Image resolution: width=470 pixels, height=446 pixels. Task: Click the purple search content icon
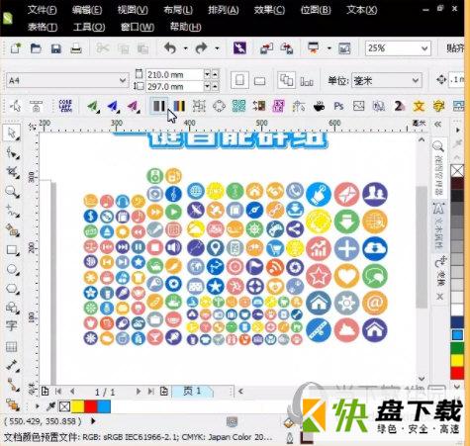(x=239, y=48)
